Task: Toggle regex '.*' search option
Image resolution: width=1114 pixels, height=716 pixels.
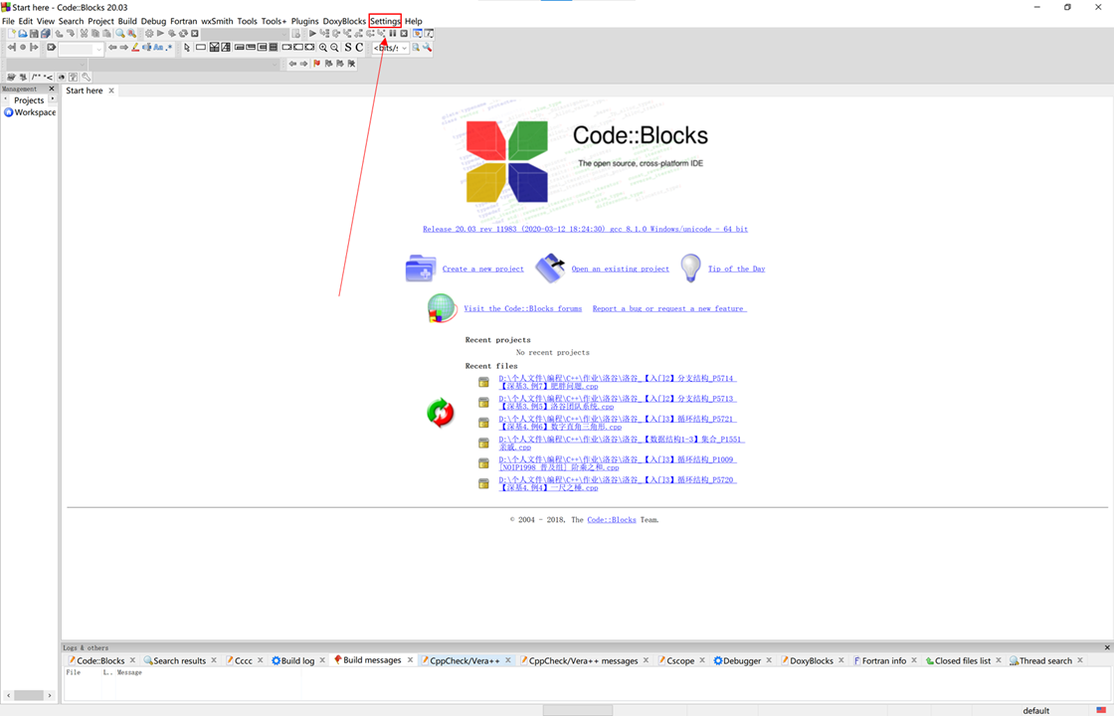Action: (169, 48)
